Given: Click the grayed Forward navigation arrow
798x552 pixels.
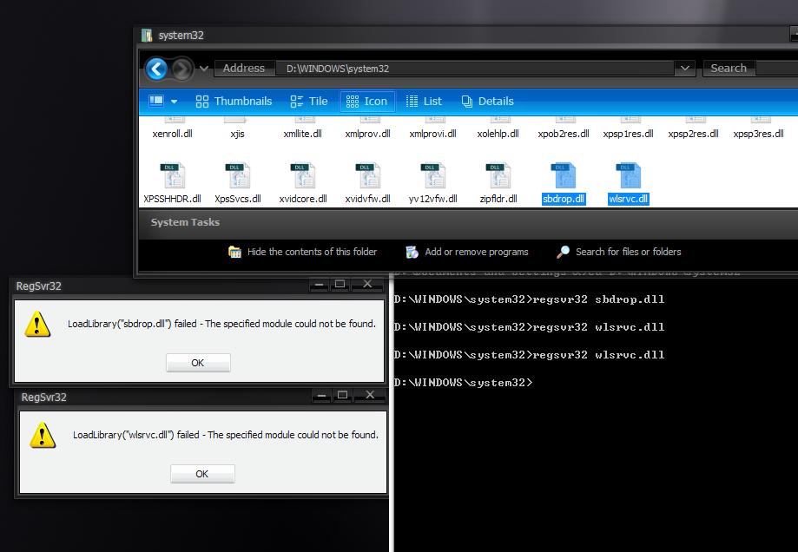Looking at the screenshot, I should [x=182, y=69].
